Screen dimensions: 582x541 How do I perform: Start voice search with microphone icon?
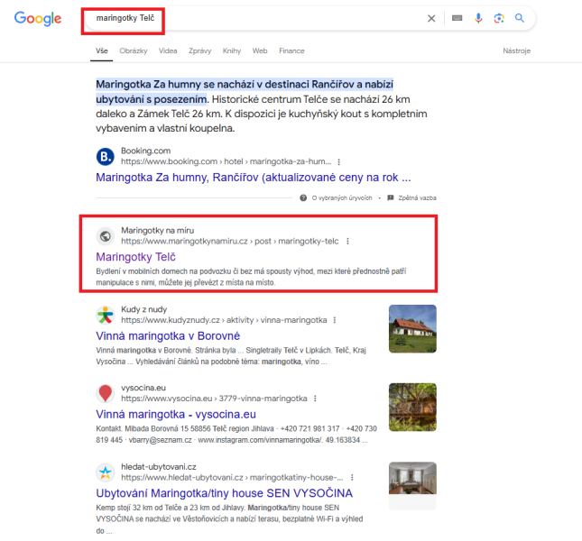pos(478,18)
